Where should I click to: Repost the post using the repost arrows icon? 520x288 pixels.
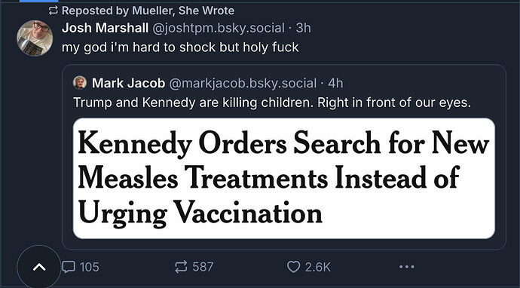point(181,267)
